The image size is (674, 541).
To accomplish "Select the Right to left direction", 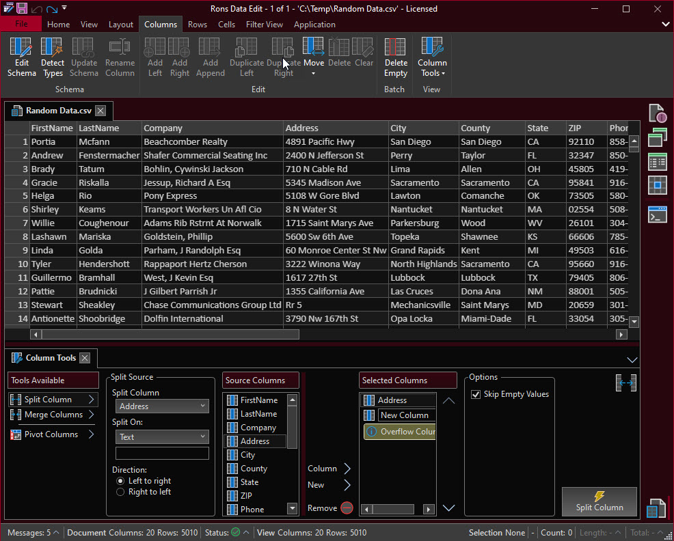I will (120, 492).
